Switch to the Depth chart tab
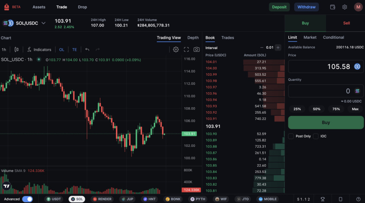Image resolution: width=365 pixels, height=203 pixels. point(193,38)
